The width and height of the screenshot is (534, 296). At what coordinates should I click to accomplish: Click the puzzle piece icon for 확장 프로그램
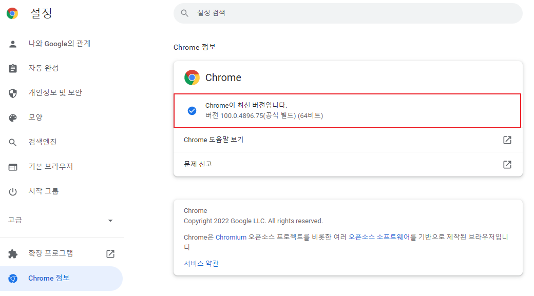tap(13, 254)
